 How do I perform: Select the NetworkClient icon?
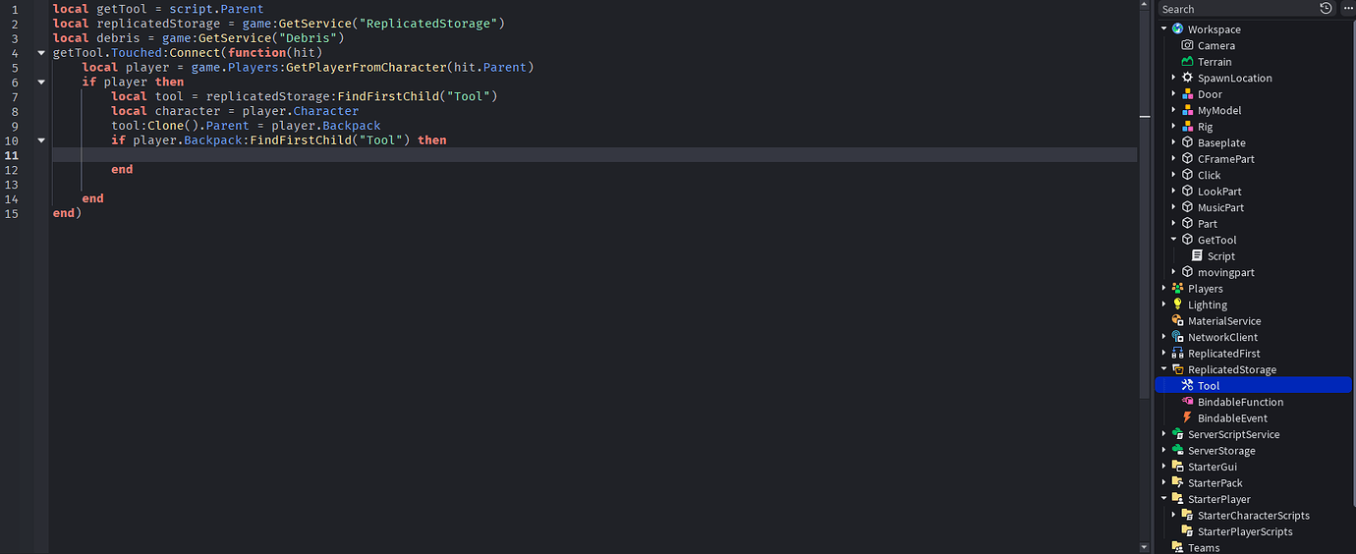pos(1177,337)
